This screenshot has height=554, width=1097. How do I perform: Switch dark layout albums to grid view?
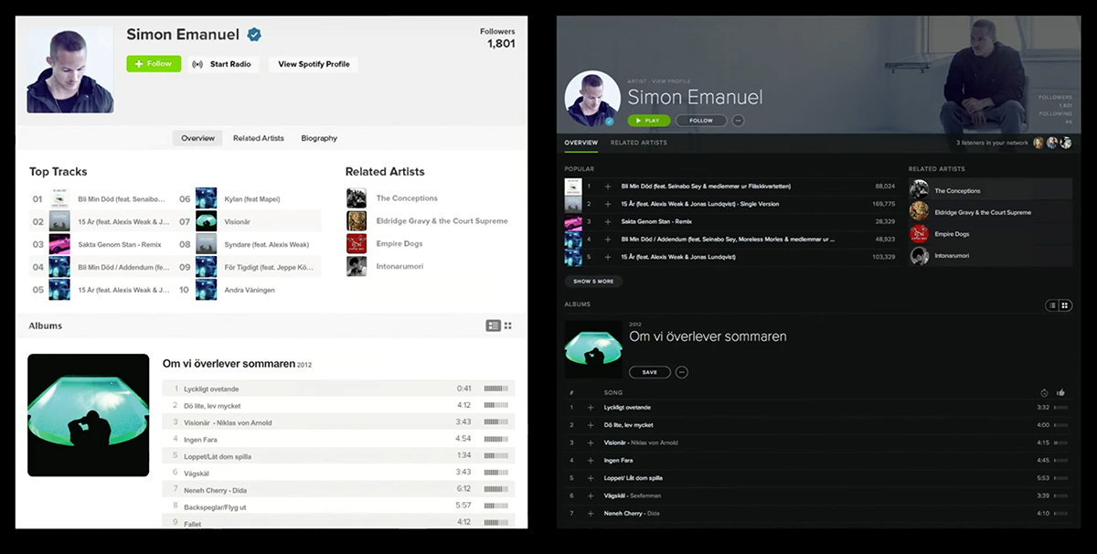click(x=1065, y=305)
